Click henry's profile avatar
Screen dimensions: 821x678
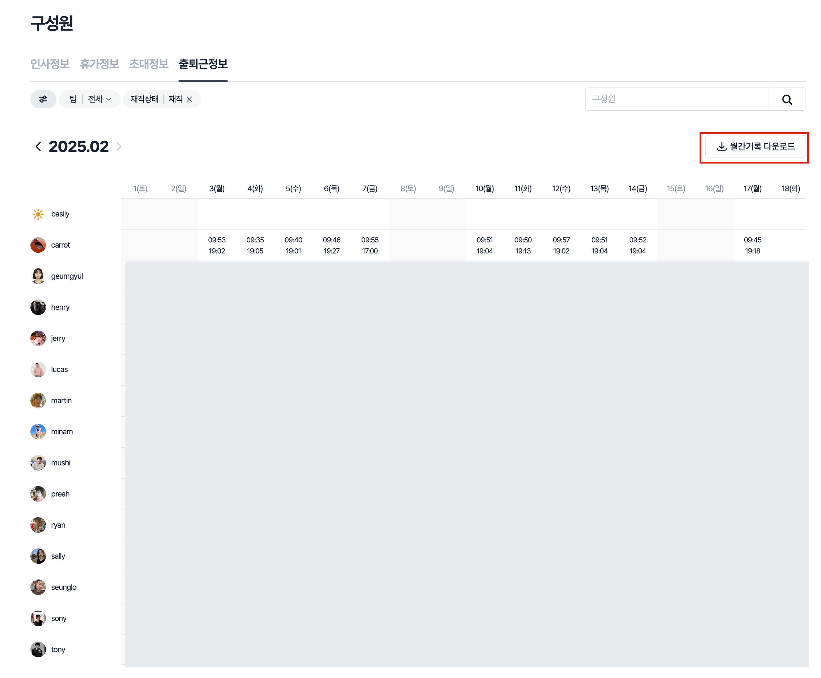[38, 307]
